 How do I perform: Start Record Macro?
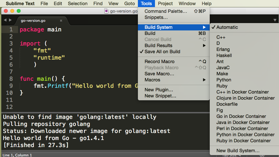pos(174,62)
